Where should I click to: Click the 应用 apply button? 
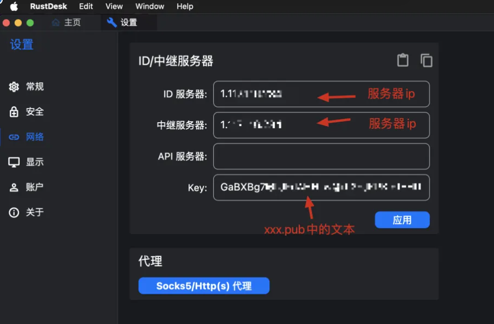(402, 220)
